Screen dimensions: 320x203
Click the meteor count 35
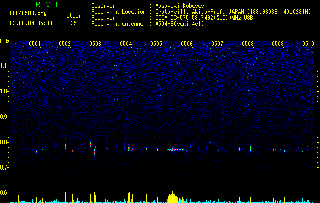coord(74,23)
